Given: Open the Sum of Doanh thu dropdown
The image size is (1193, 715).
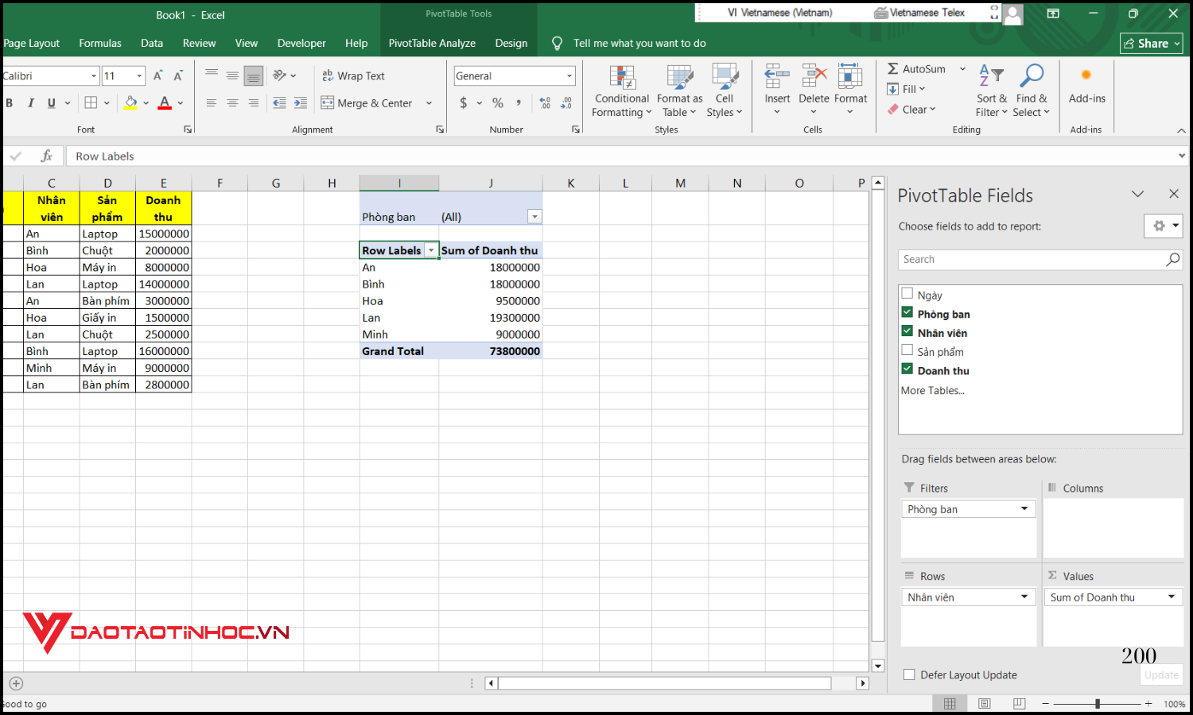Looking at the screenshot, I should tap(1171, 597).
